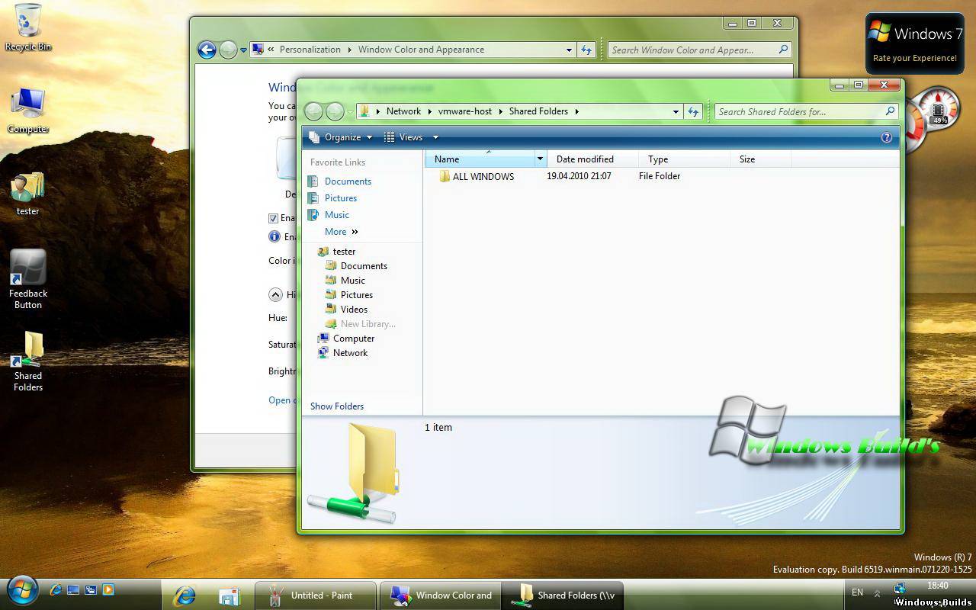976x610 pixels.
Task: Click EN language indicator in taskbar
Action: pyautogui.click(x=857, y=592)
